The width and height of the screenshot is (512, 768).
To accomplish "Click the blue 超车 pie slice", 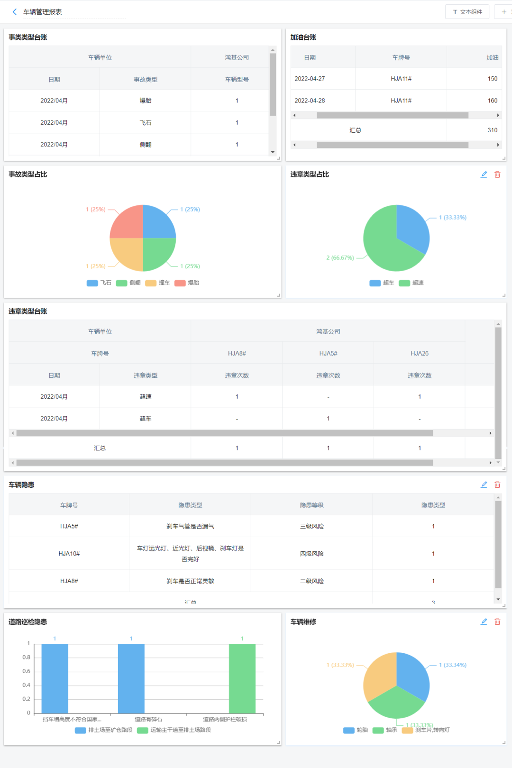I will (x=410, y=228).
